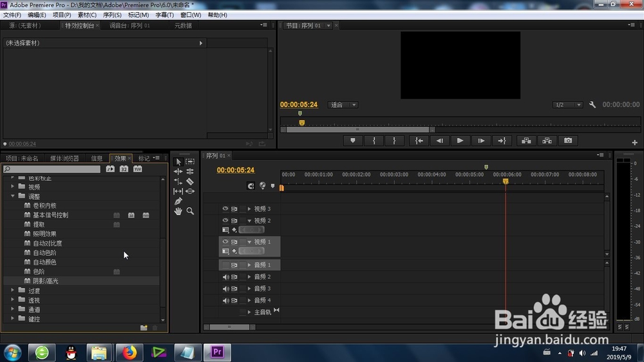Viewport: 644px width, 362px height.
Task: Toggle visibility of 视频 1 track
Action: [x=225, y=242]
